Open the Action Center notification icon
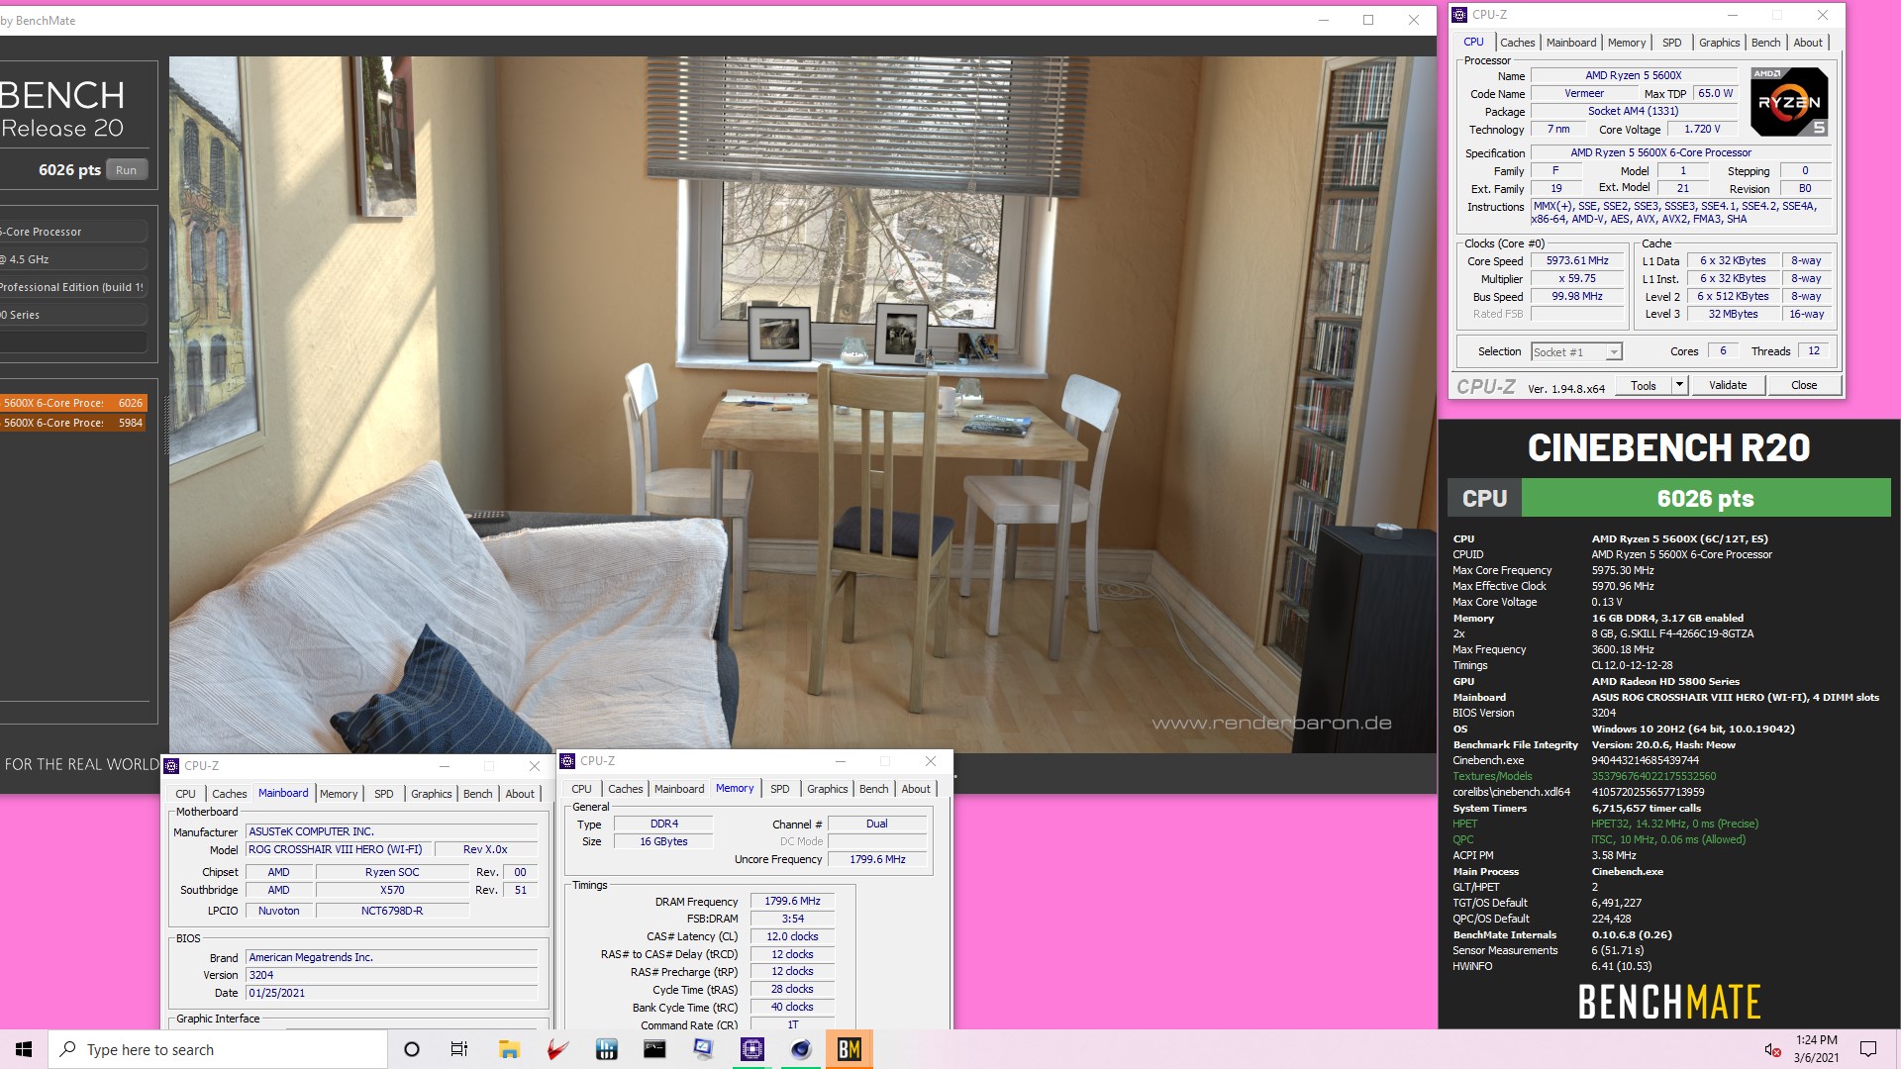 coord(1868,1049)
